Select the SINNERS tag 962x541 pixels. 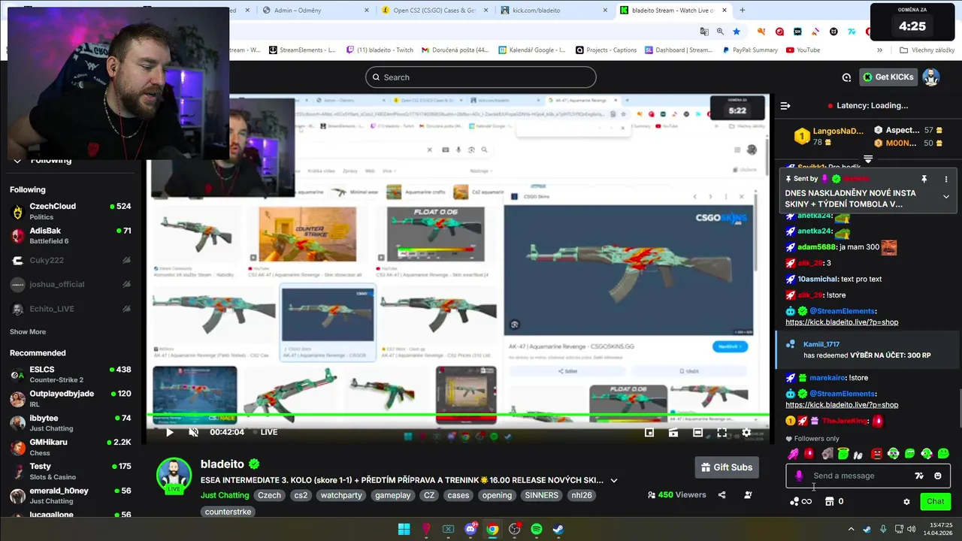point(542,495)
